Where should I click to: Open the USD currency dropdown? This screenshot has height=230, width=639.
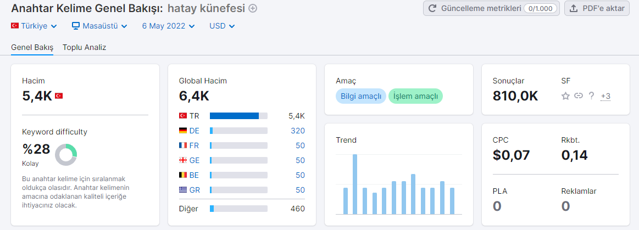tap(222, 26)
